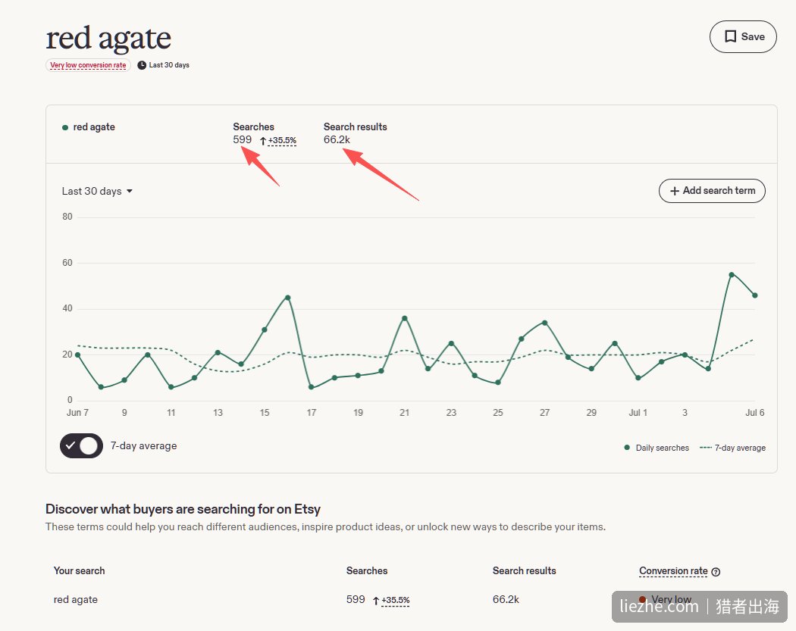Viewport: 796px width, 631px height.
Task: Click the dropdown caret beside Last 30 days
Action: pyautogui.click(x=130, y=191)
